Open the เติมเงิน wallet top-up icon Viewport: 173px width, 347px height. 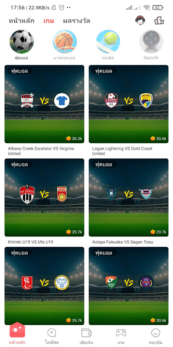tap(86, 333)
